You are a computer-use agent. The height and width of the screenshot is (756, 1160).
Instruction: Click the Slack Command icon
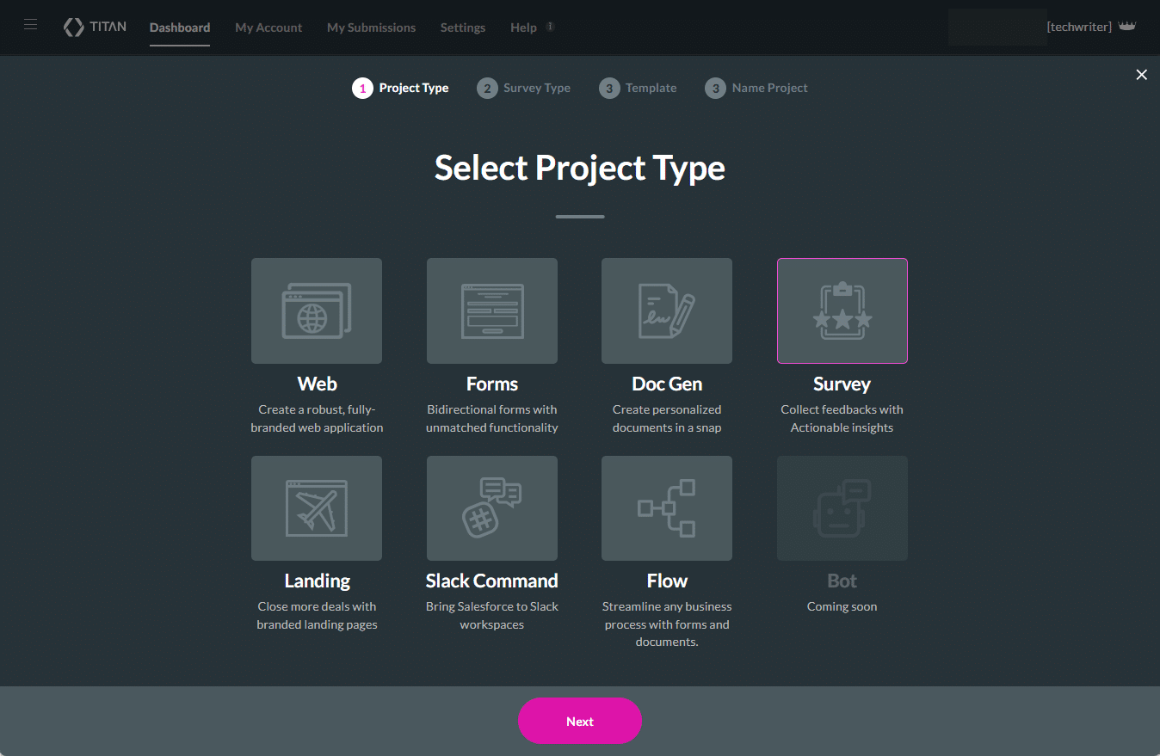[x=491, y=508]
